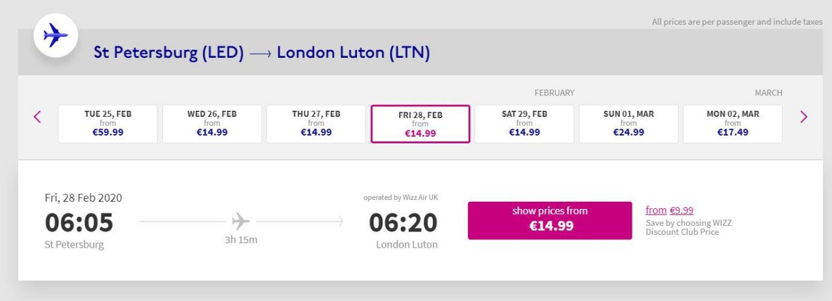Open the from €9.99 discount link
Image resolution: width=832 pixels, height=301 pixels.
(669, 210)
